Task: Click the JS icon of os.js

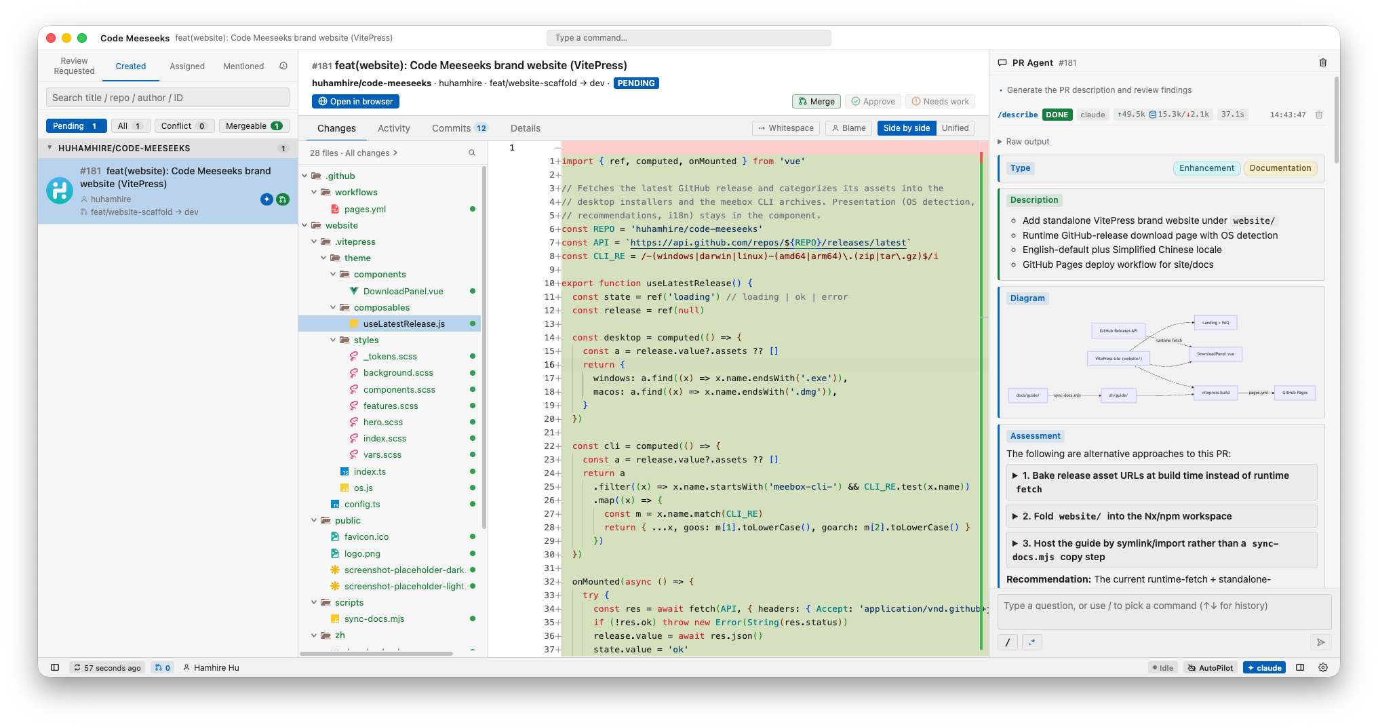Action: click(x=344, y=488)
